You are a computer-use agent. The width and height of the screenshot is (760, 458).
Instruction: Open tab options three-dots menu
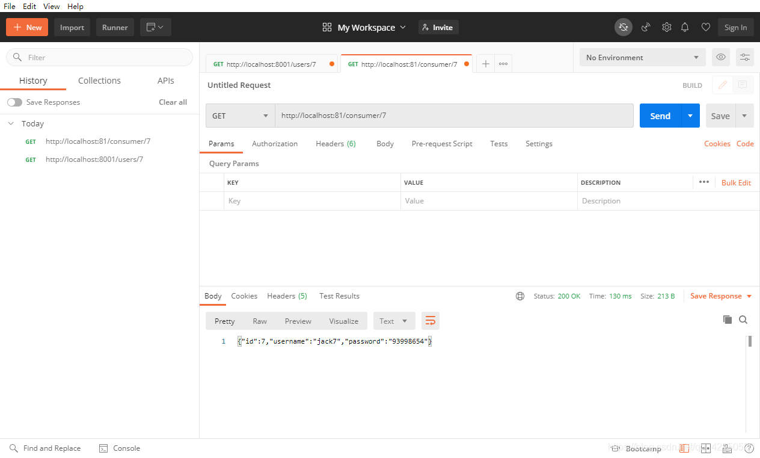tap(503, 64)
